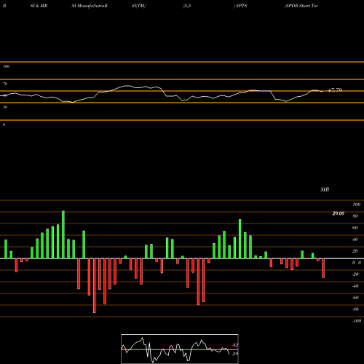This screenshot has height=364, width=364.
Task: Click the '(5,5' parameter text
Action: click(187, 6)
